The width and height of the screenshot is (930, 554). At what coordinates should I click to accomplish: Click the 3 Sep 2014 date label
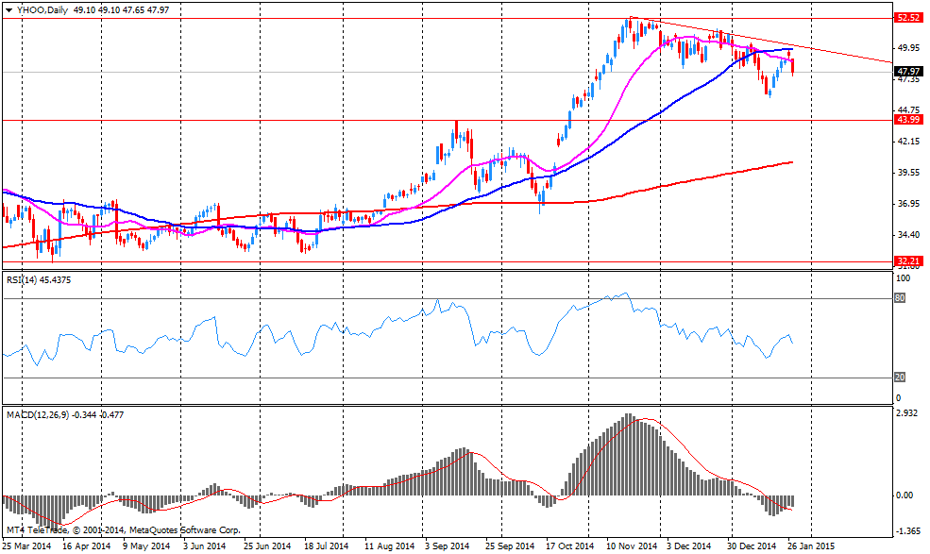click(448, 546)
